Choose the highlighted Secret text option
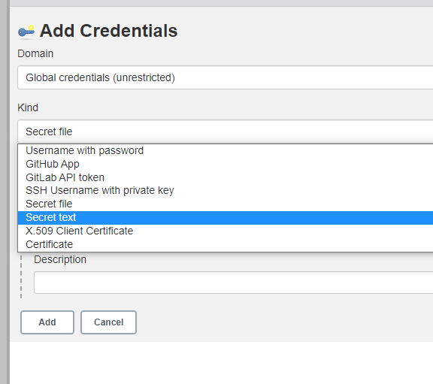433x384 pixels. 225,217
